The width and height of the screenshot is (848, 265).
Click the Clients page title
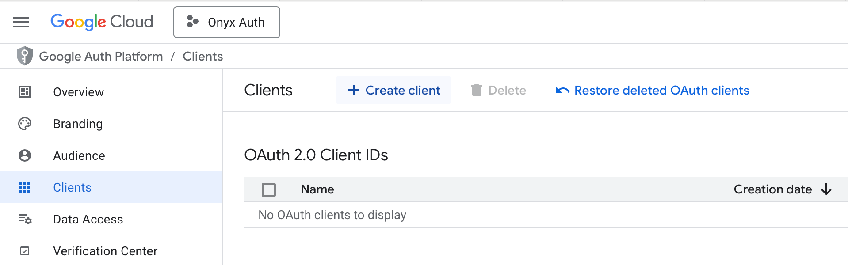click(268, 90)
